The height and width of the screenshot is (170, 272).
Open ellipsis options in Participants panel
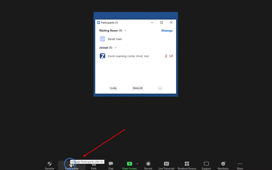click(x=160, y=88)
